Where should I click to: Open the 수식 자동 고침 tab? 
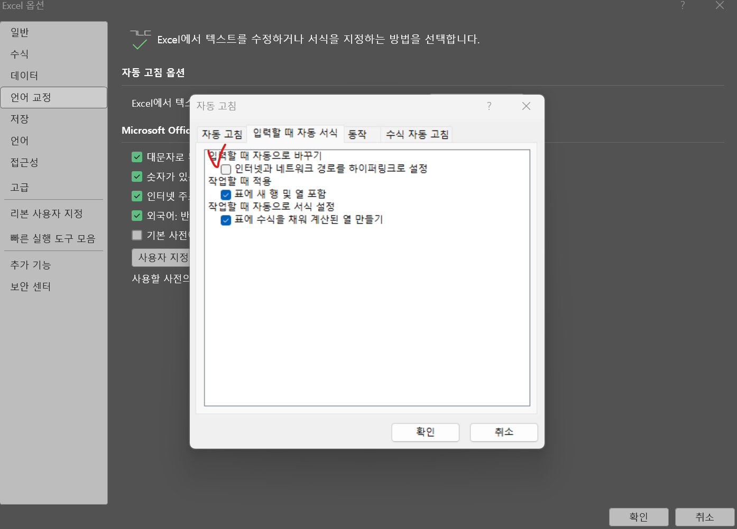[417, 134]
